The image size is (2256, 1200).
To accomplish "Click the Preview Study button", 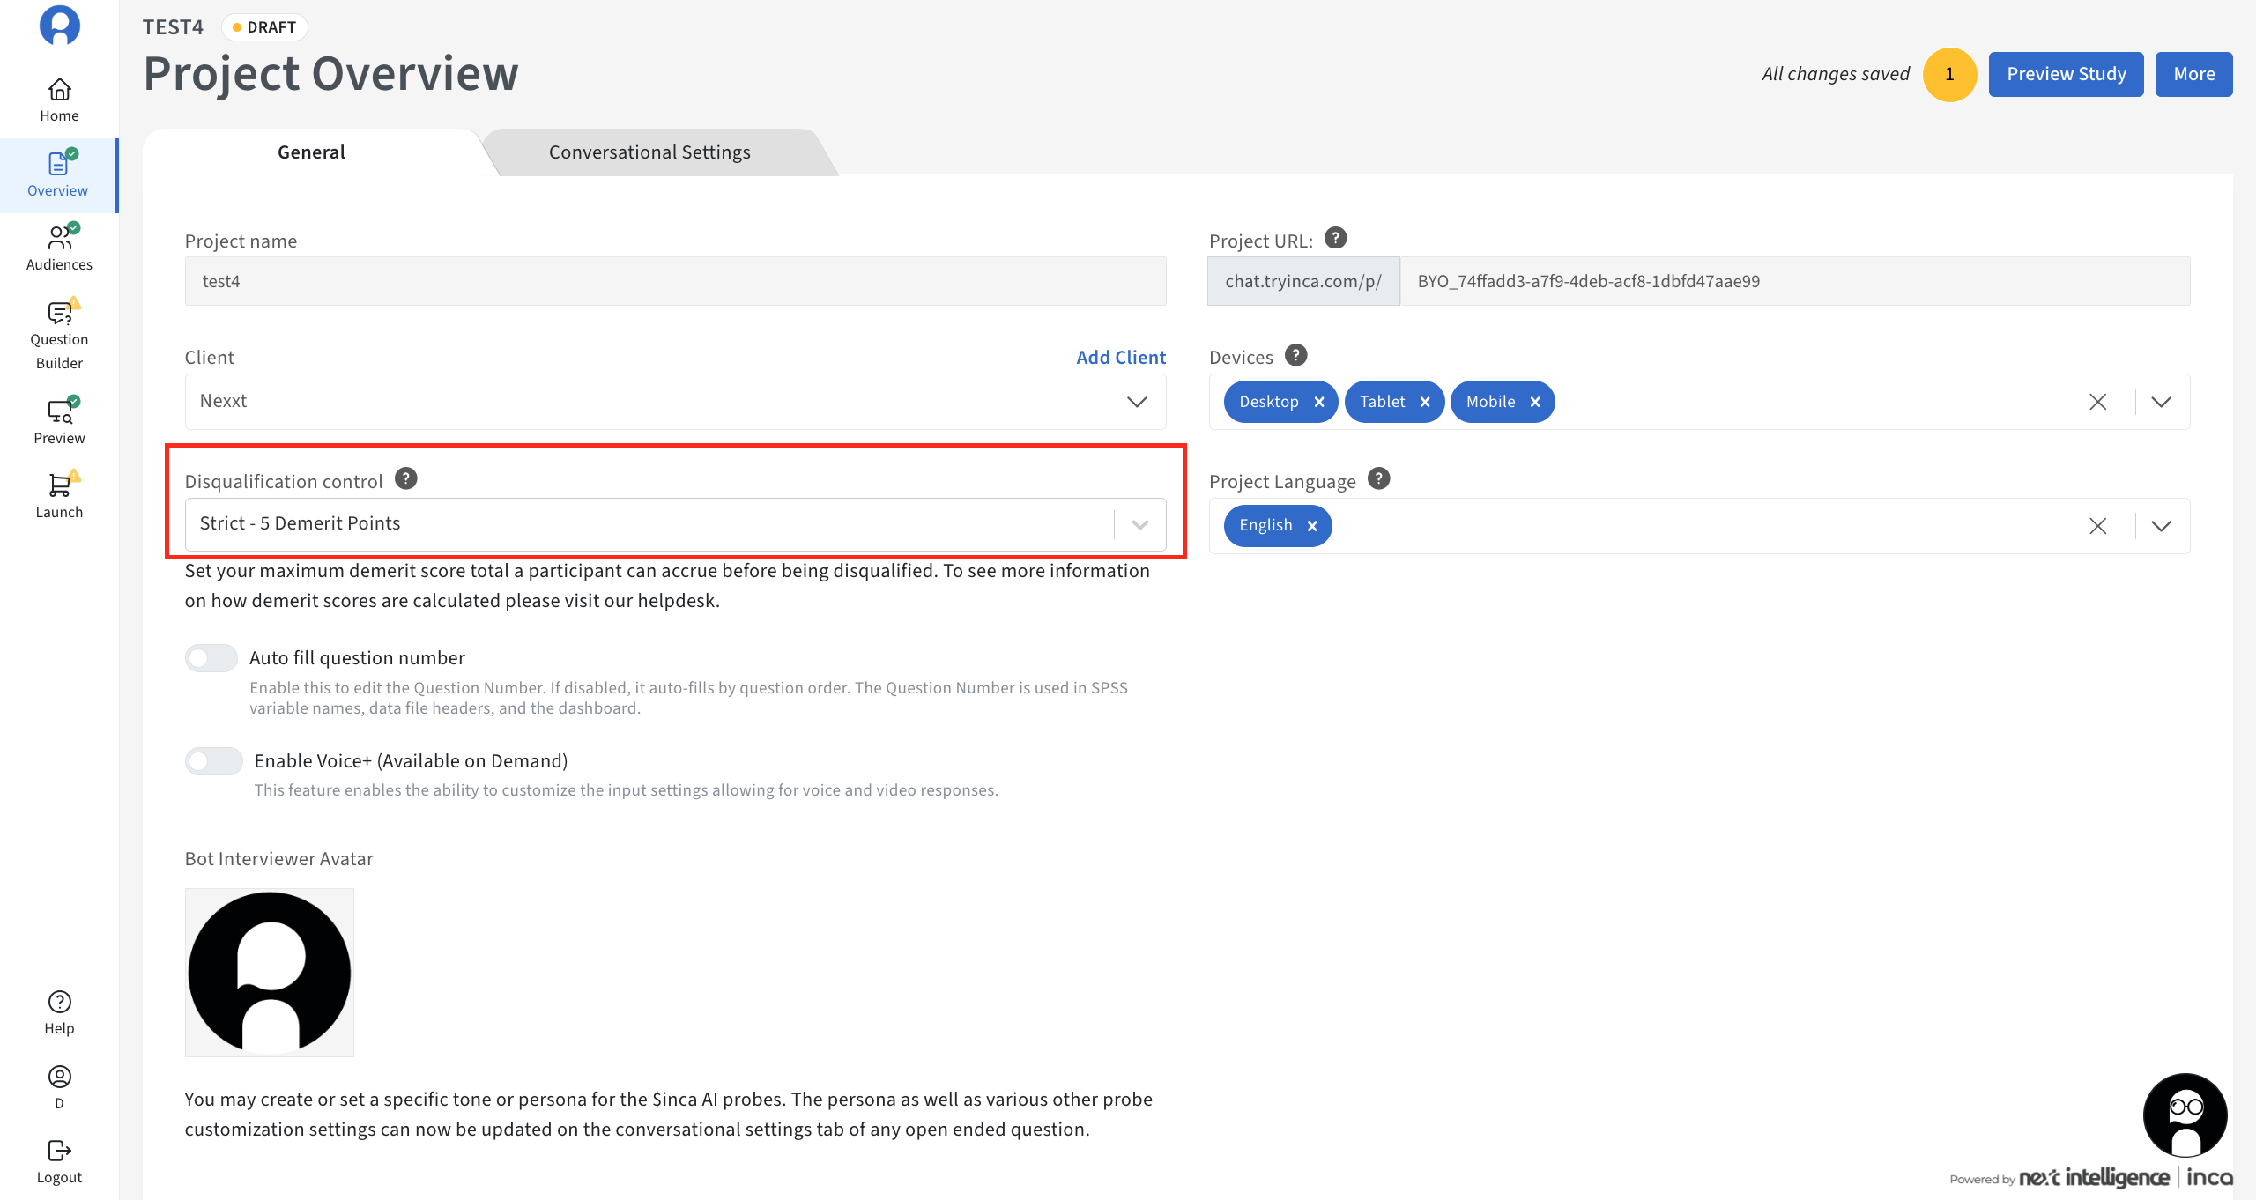I will [2066, 74].
